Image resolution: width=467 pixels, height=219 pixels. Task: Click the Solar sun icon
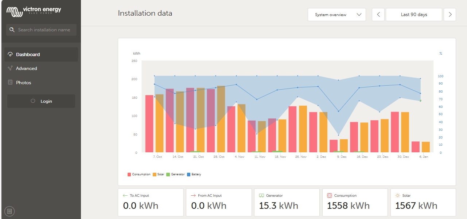coord(398,196)
